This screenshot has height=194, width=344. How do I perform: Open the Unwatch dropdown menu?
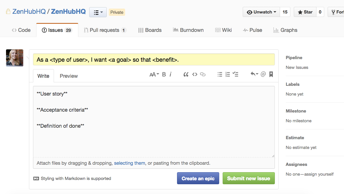tap(261, 12)
